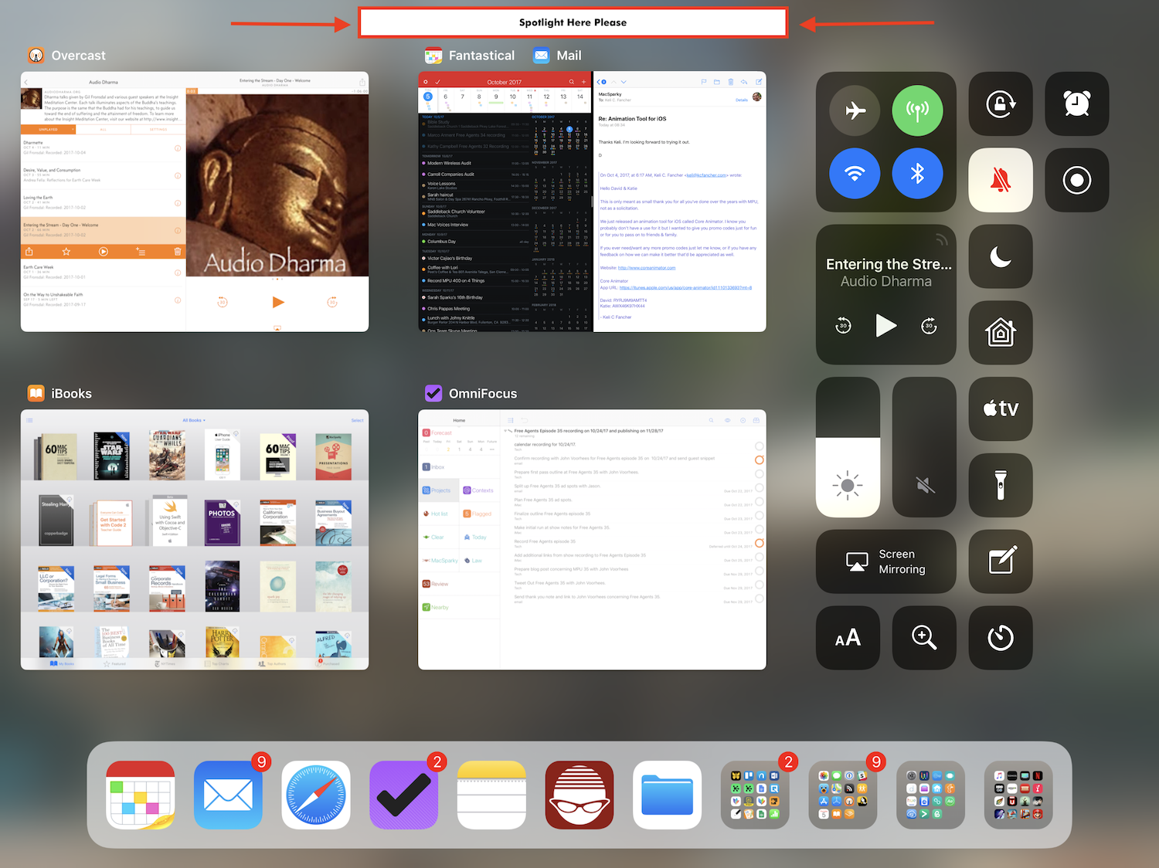Tap compose icon in Mail card toolbar
Image resolution: width=1159 pixels, height=868 pixels.
[759, 82]
